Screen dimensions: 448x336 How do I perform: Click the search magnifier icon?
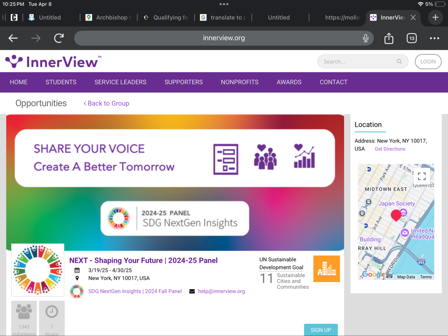tap(399, 62)
